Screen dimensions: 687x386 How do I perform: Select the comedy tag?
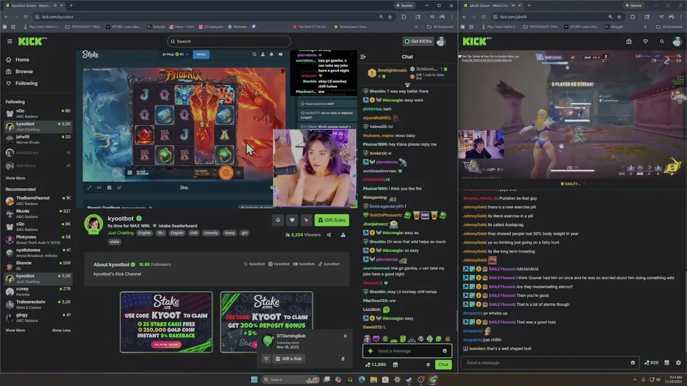coord(211,233)
